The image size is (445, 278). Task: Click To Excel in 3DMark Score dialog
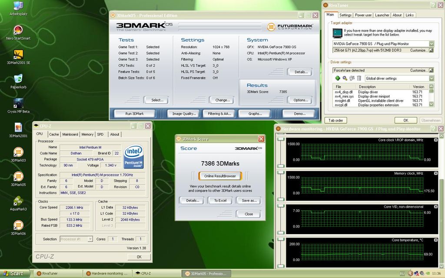(220, 200)
